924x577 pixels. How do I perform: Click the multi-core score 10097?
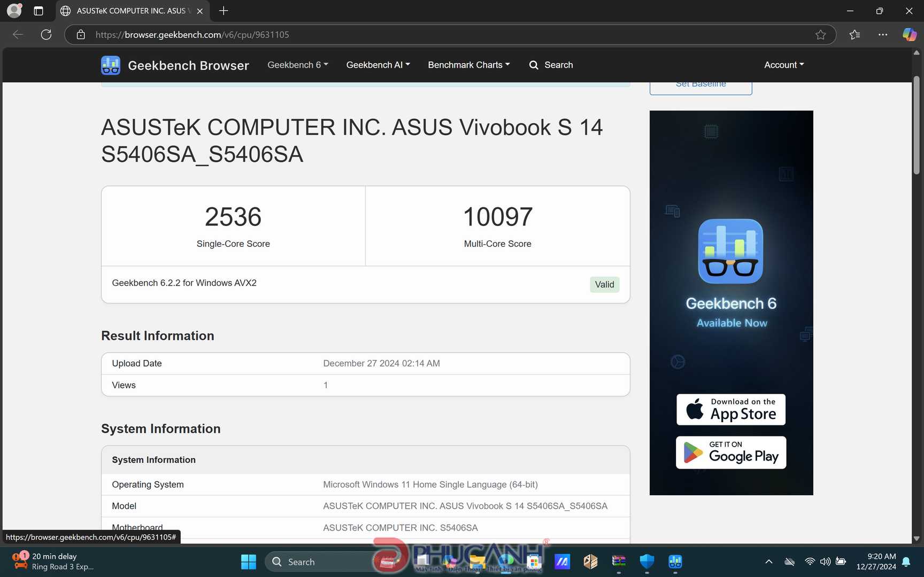point(497,216)
